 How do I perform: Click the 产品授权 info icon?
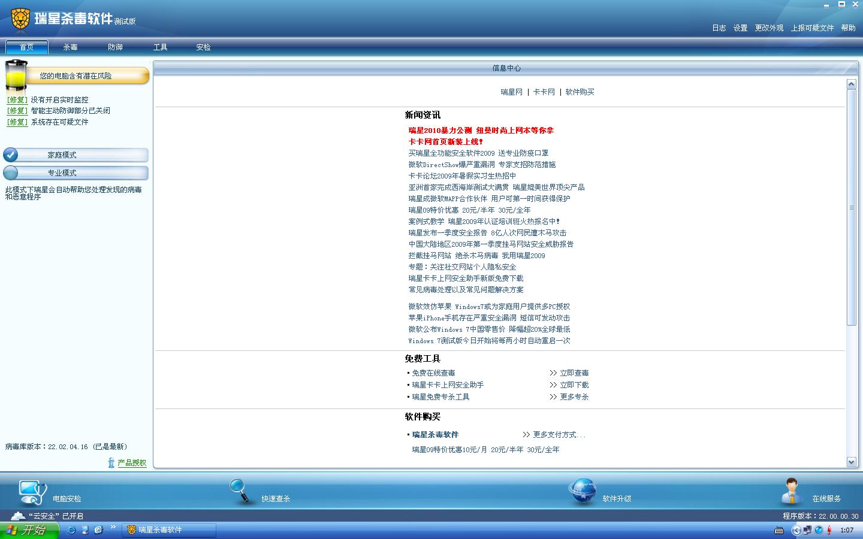(111, 462)
